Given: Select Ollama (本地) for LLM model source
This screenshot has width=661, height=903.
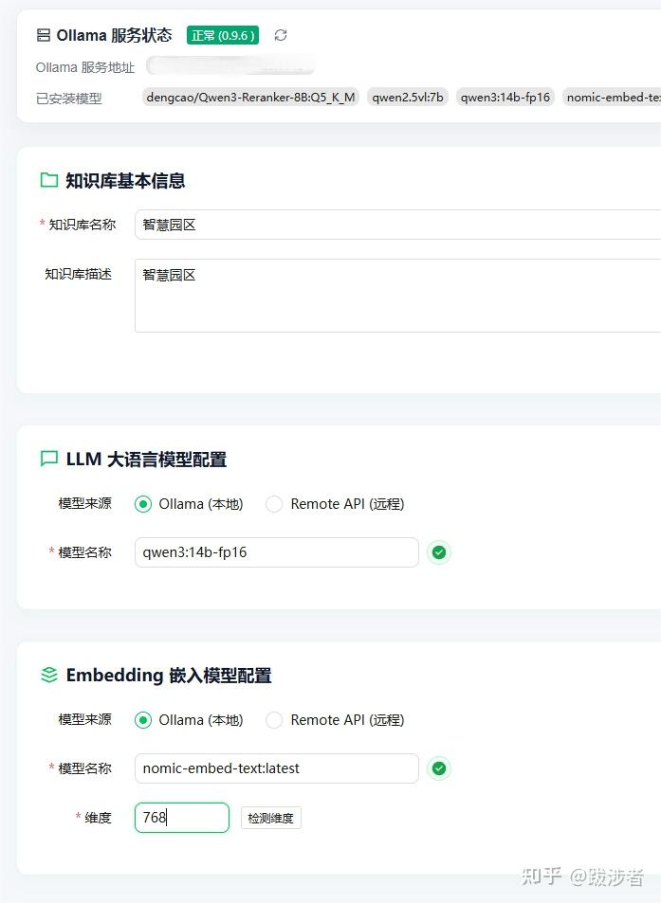Looking at the screenshot, I should pyautogui.click(x=144, y=504).
